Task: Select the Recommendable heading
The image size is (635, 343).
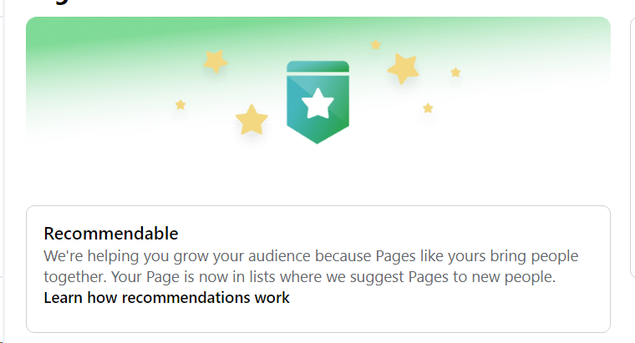Action: coord(111,233)
